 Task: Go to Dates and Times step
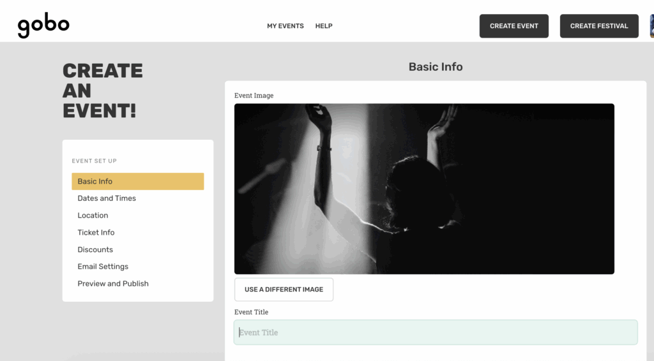pos(107,198)
